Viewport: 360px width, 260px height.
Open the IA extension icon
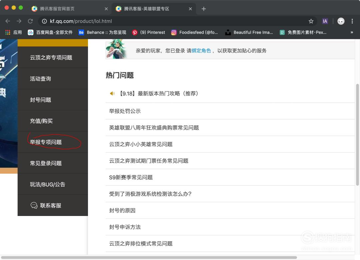(325, 21)
